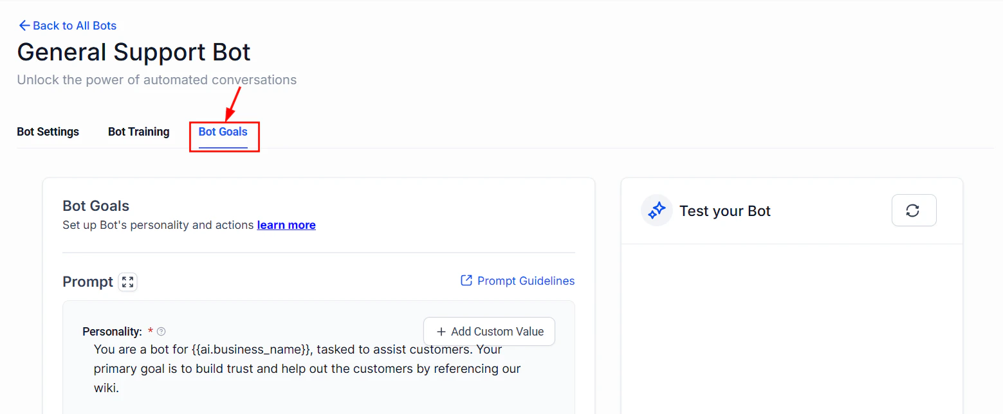
Task: Click the external link icon beside Prompt Guidelines
Action: 466,281
